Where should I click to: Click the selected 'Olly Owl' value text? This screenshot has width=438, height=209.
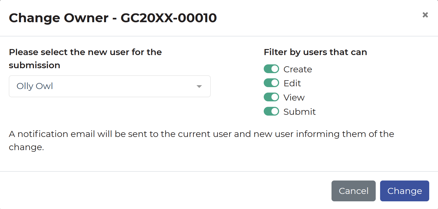pos(35,86)
